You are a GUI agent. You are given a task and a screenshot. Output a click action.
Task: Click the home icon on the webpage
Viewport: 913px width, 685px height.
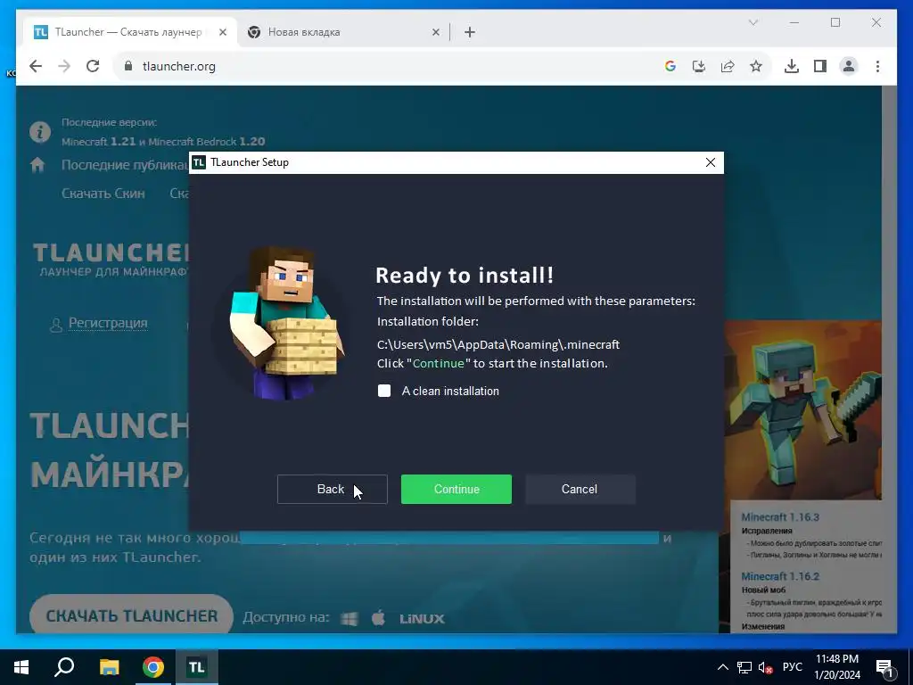pyautogui.click(x=37, y=165)
